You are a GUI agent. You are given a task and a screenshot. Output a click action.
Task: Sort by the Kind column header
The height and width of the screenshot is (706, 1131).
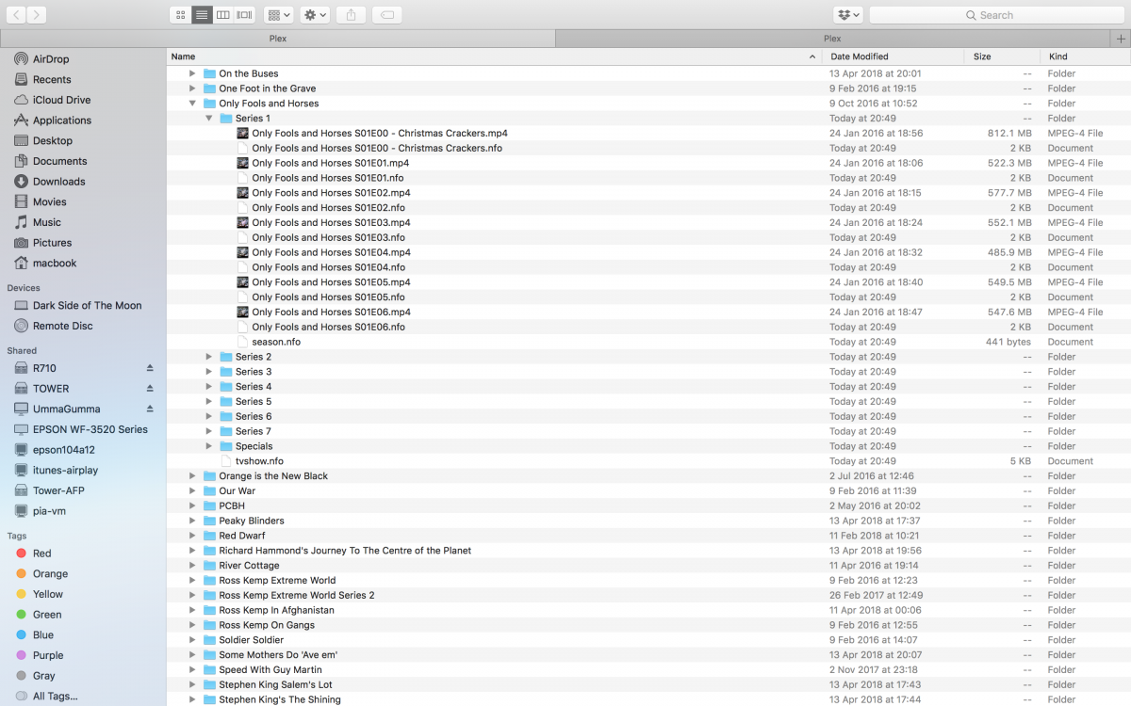tap(1086, 56)
